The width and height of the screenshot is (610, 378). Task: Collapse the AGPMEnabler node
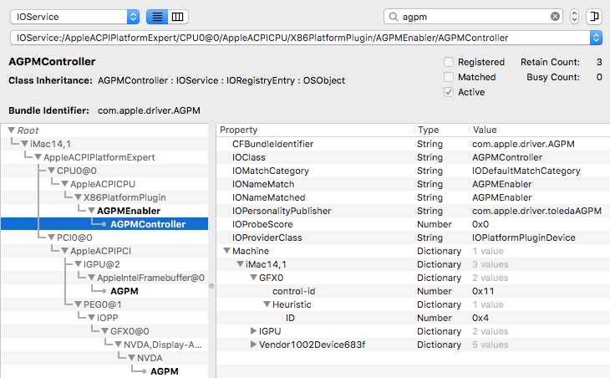click(x=91, y=211)
